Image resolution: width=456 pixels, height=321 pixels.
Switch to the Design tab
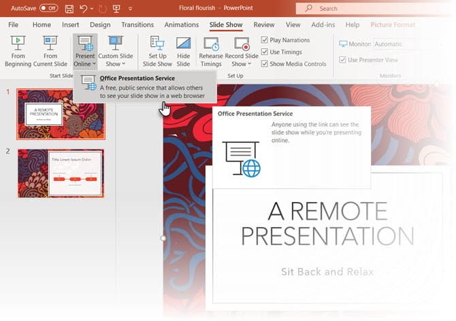[x=100, y=24]
